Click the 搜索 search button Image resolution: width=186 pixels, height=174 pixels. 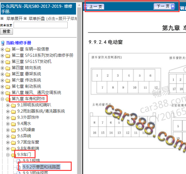click(6, 32)
